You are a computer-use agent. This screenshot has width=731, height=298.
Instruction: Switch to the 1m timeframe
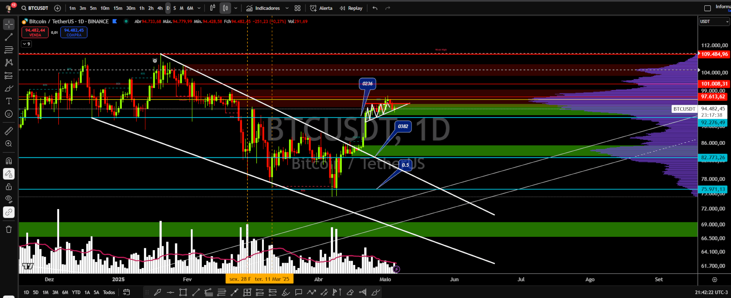point(72,8)
